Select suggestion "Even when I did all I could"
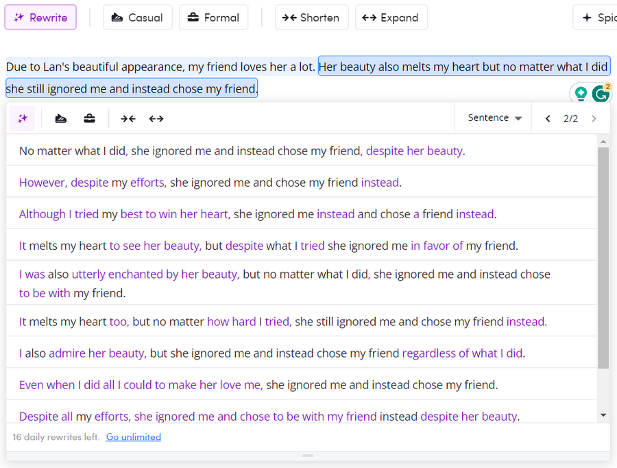This screenshot has height=468, width=617. point(302,384)
